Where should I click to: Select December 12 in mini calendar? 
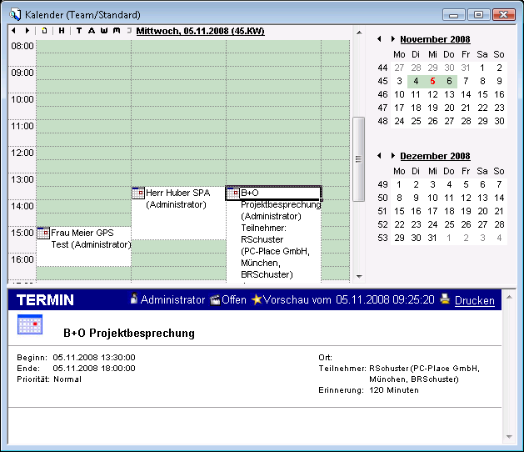(x=466, y=198)
